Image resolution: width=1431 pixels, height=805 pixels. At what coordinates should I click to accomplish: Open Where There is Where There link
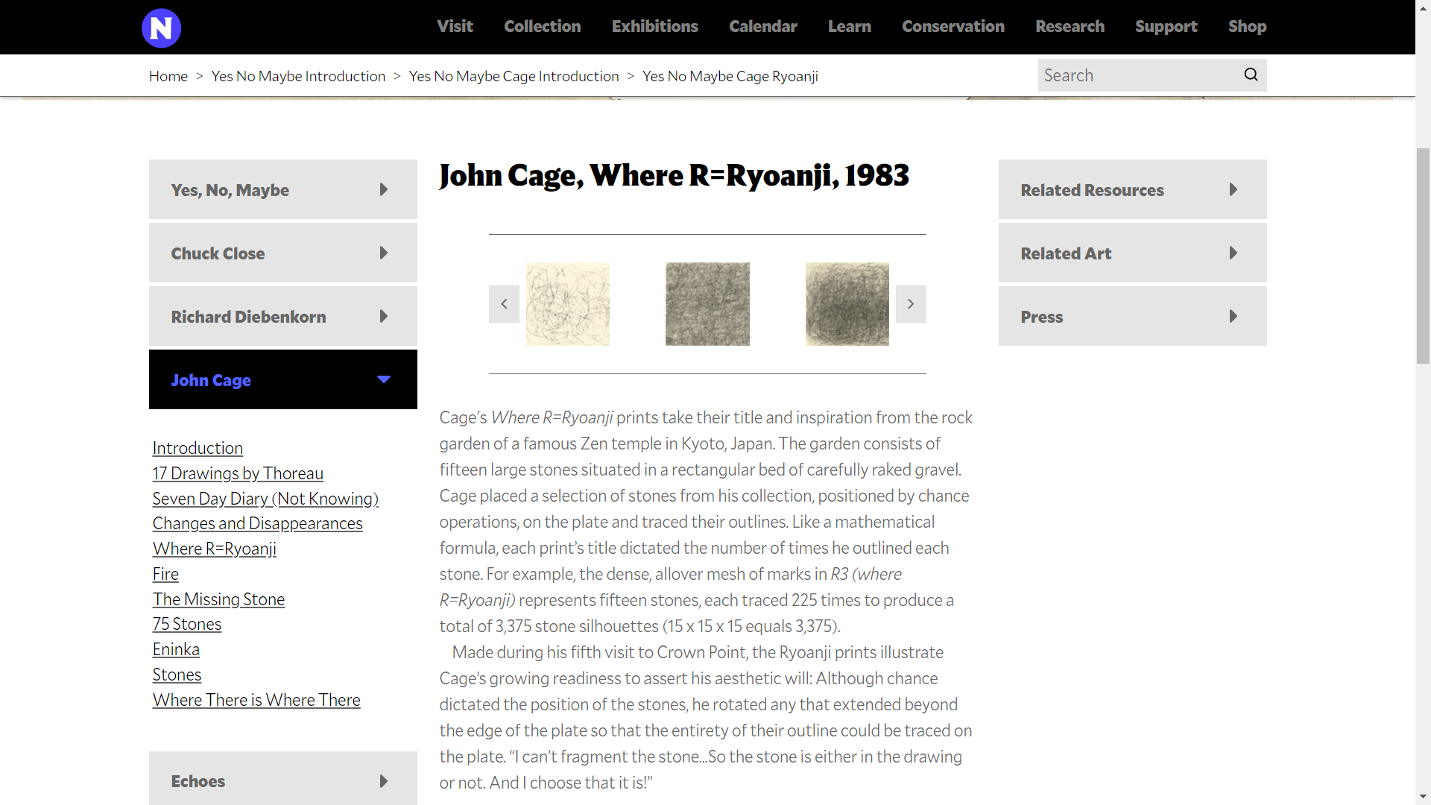(x=256, y=700)
